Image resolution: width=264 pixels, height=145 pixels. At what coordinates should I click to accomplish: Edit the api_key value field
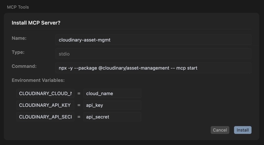(x=112, y=105)
